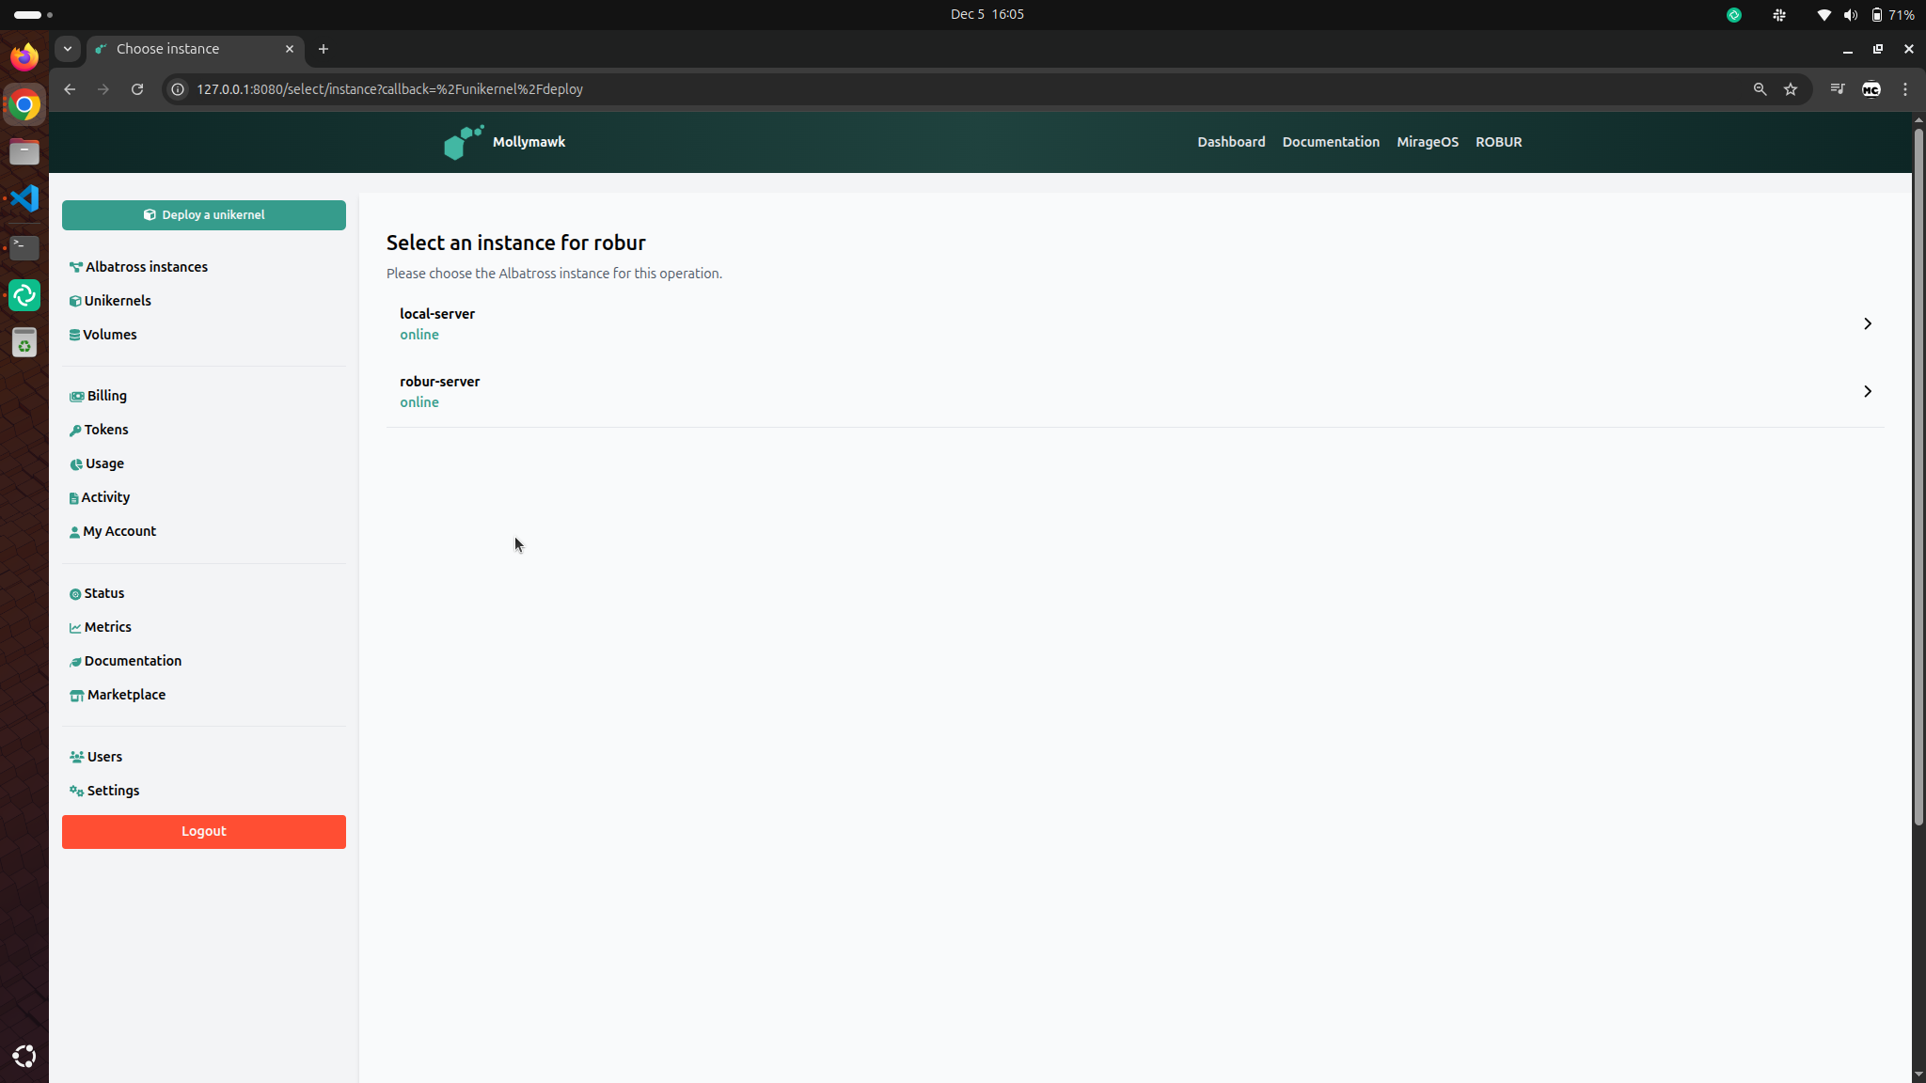Screen dimensions: 1926x1083
Task: Expand the robur-server instance chevron
Action: click(x=1867, y=392)
